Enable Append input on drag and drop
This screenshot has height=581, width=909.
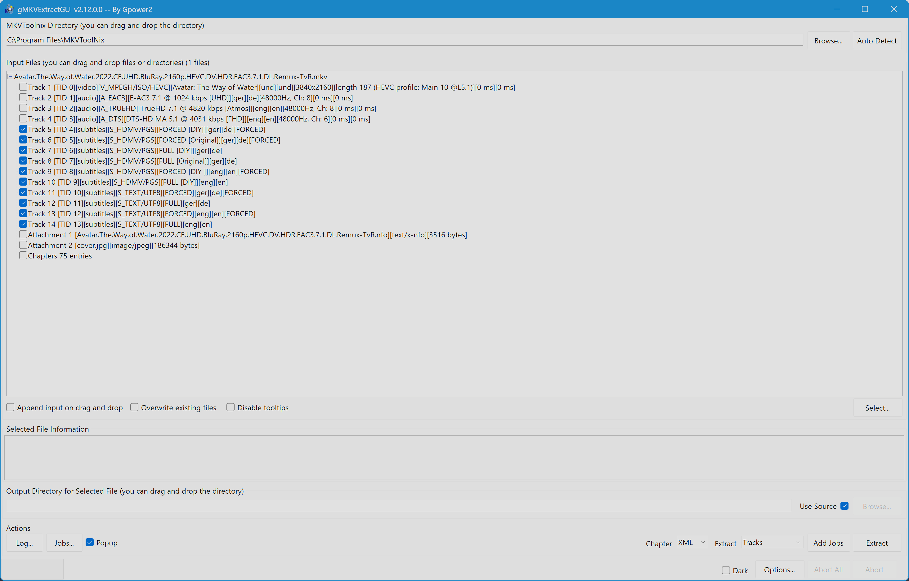(11, 407)
